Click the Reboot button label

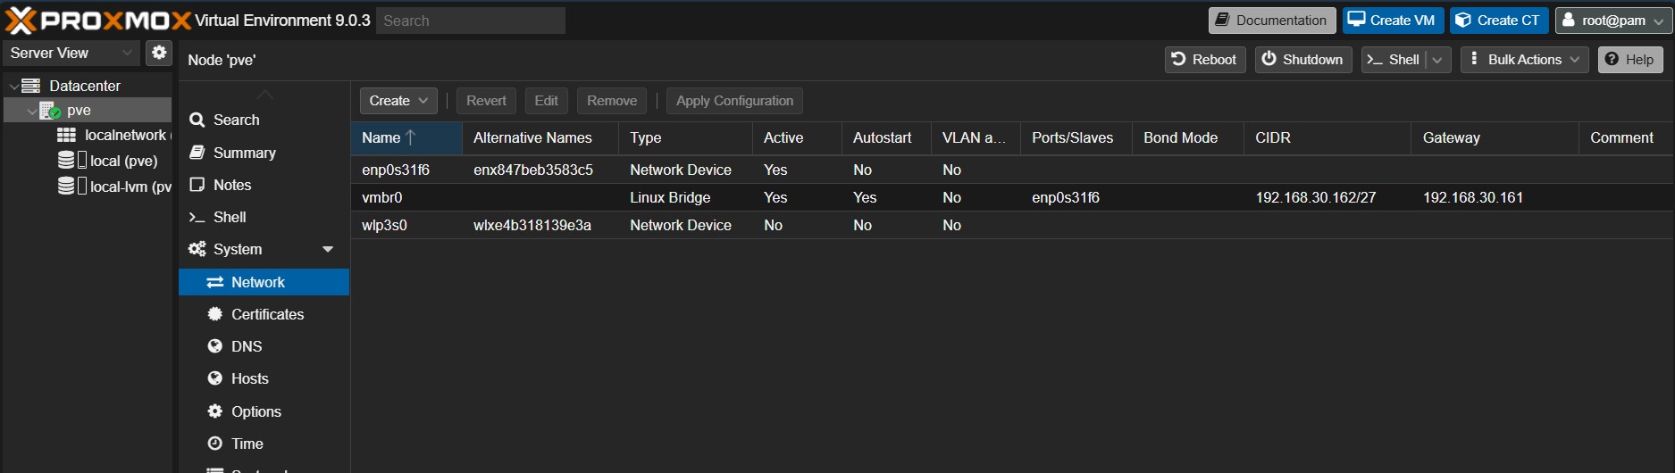point(1214,60)
